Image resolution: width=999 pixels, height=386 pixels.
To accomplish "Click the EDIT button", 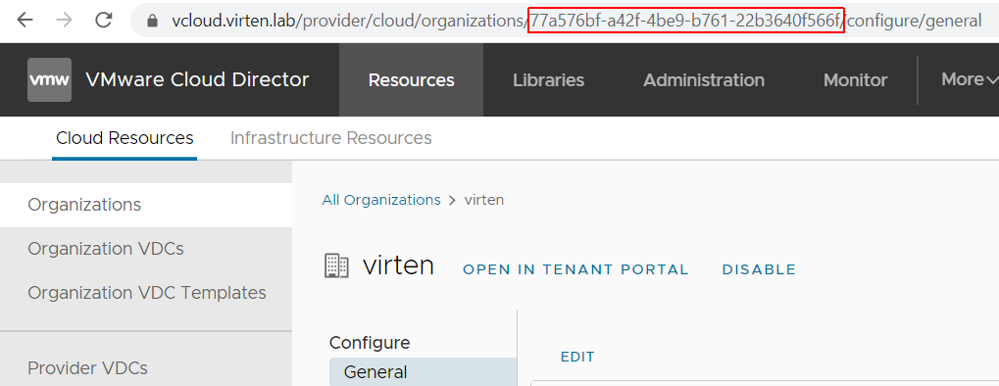I will coord(577,357).
